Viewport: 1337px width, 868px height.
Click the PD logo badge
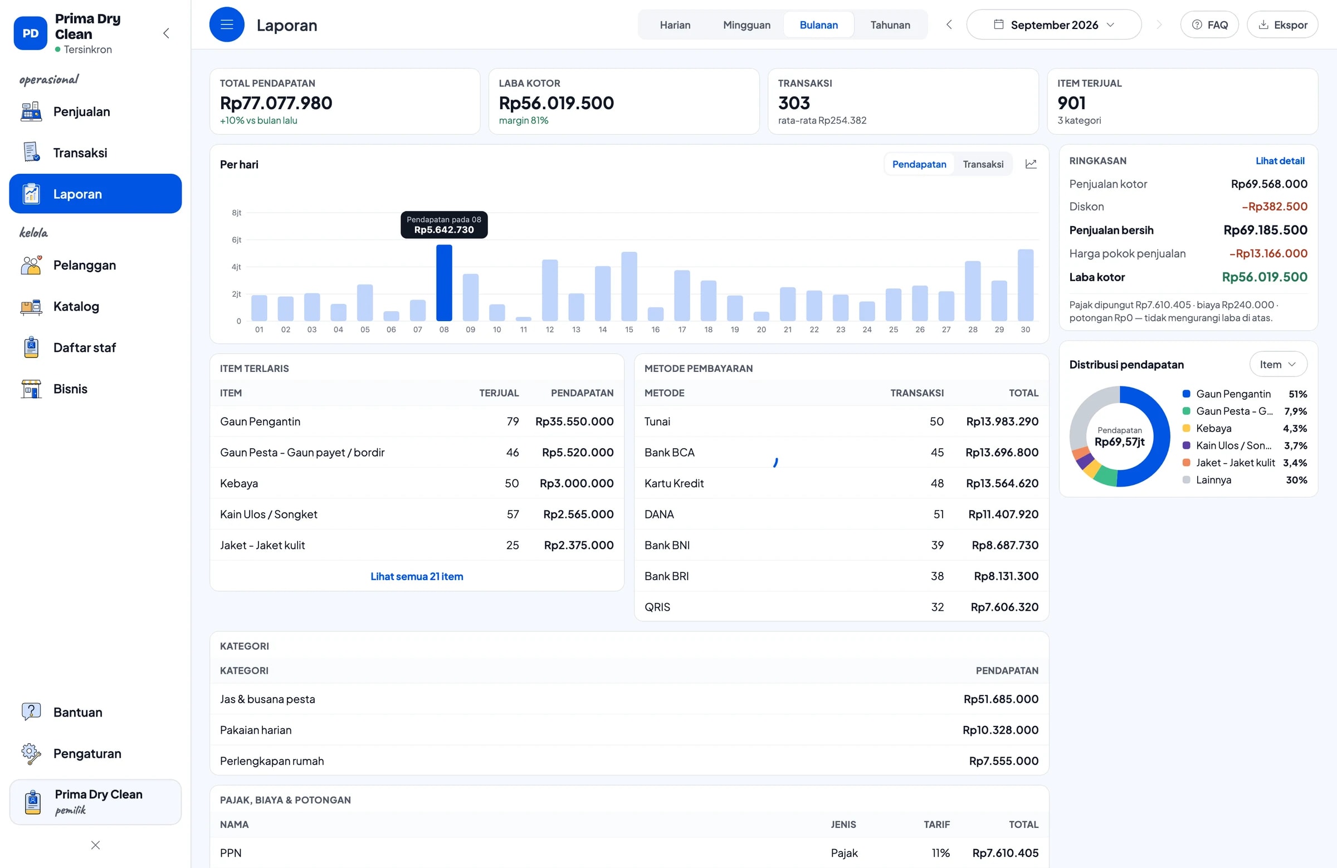coord(30,33)
